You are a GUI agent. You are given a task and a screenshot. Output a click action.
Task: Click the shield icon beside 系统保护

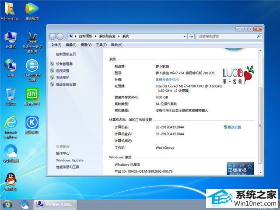tap(52, 77)
